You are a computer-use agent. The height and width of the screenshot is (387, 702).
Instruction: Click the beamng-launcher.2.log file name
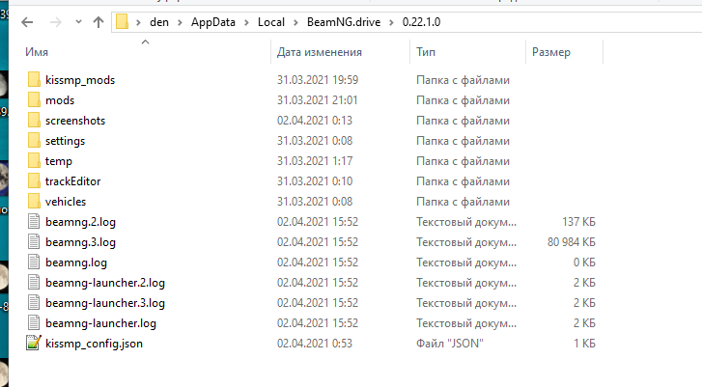pos(105,283)
